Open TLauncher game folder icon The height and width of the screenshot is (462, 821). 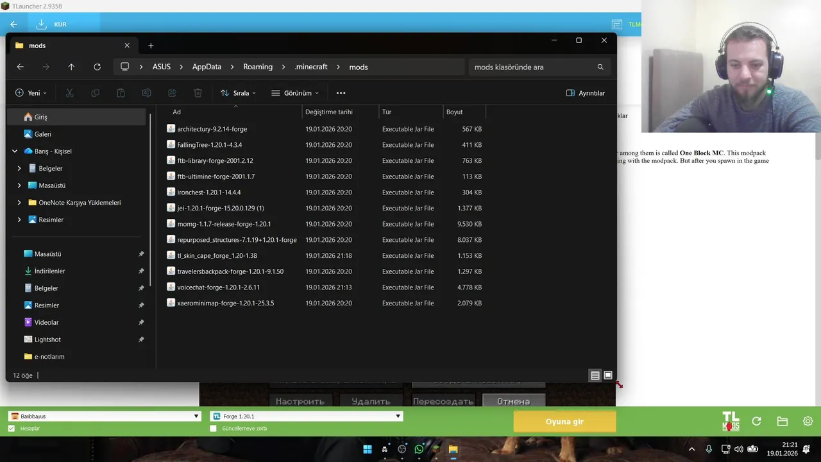pyautogui.click(x=782, y=422)
